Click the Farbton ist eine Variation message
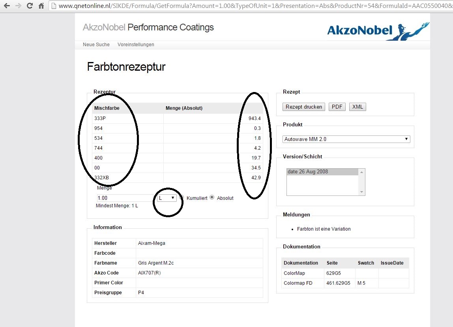453x327 pixels. 324,229
